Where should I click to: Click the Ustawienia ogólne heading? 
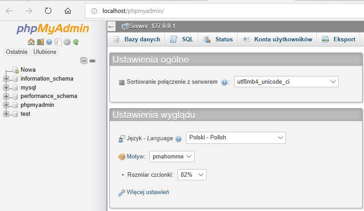pos(151,60)
